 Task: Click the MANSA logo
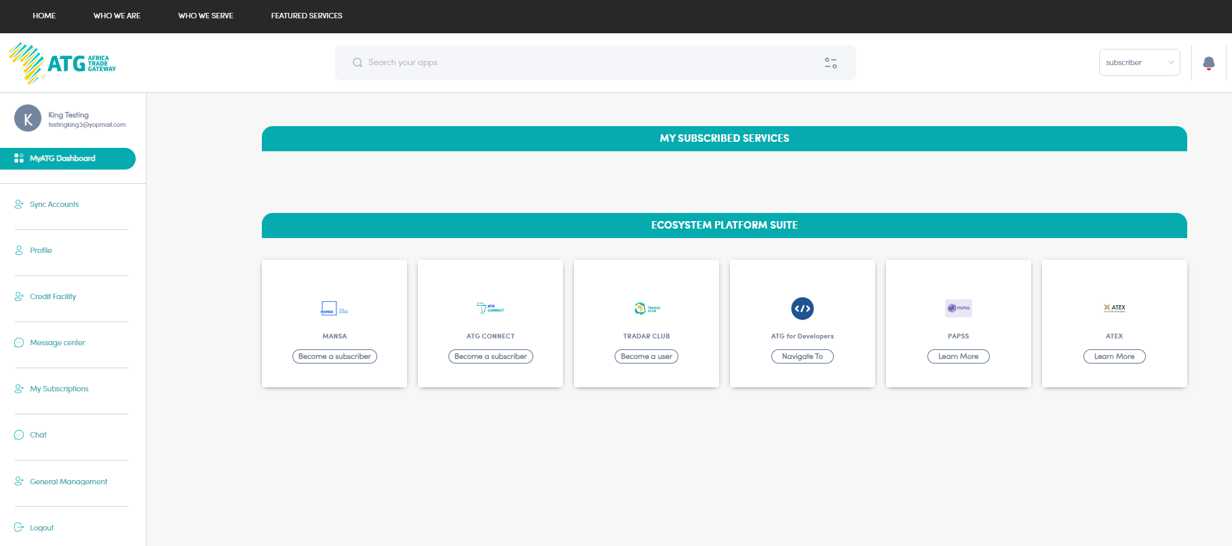point(334,309)
